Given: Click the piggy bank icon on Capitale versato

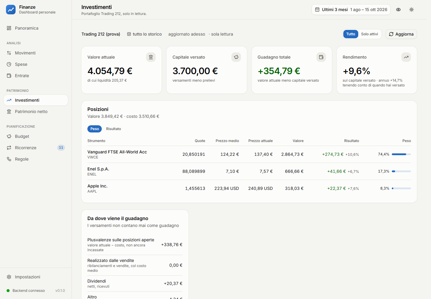Looking at the screenshot, I should [x=236, y=57].
